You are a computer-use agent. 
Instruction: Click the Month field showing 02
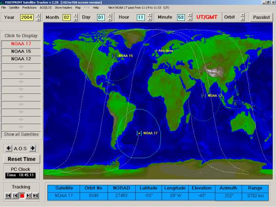pos(67,17)
